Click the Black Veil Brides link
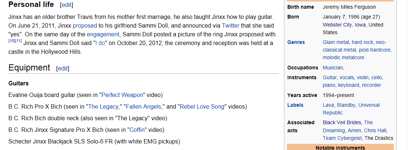 pos(342,122)
